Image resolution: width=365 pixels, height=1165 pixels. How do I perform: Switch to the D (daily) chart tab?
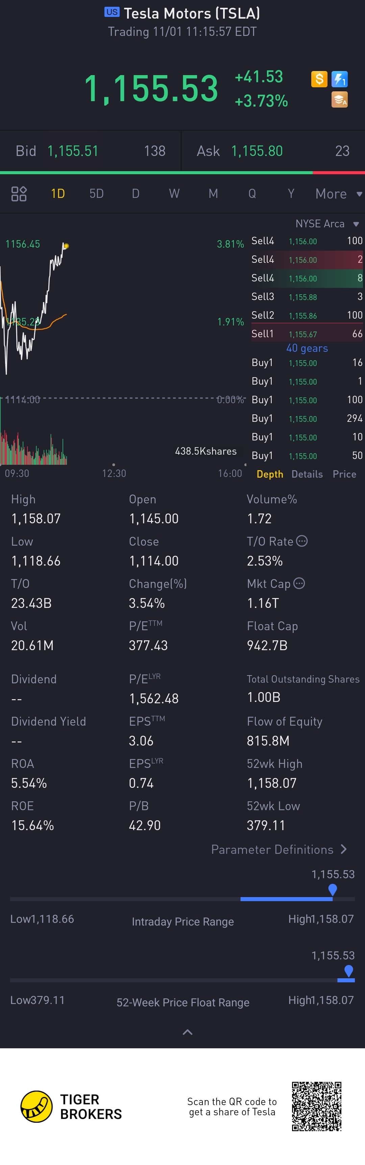click(136, 193)
